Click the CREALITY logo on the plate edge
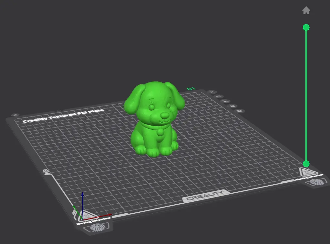Image resolution: width=330 pixels, height=244 pixels. coord(205,196)
